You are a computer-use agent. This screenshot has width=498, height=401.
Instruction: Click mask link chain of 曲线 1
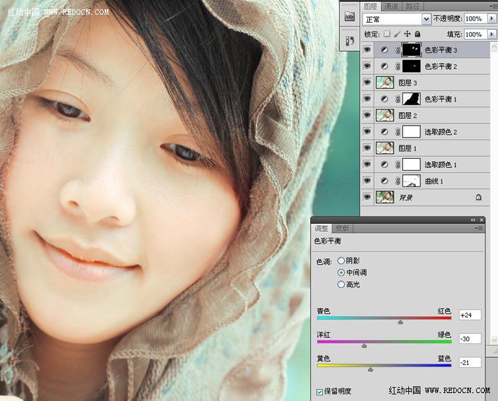(x=398, y=181)
